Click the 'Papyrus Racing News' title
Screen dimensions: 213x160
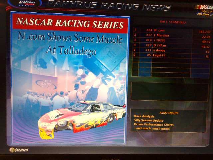pos(109,6)
